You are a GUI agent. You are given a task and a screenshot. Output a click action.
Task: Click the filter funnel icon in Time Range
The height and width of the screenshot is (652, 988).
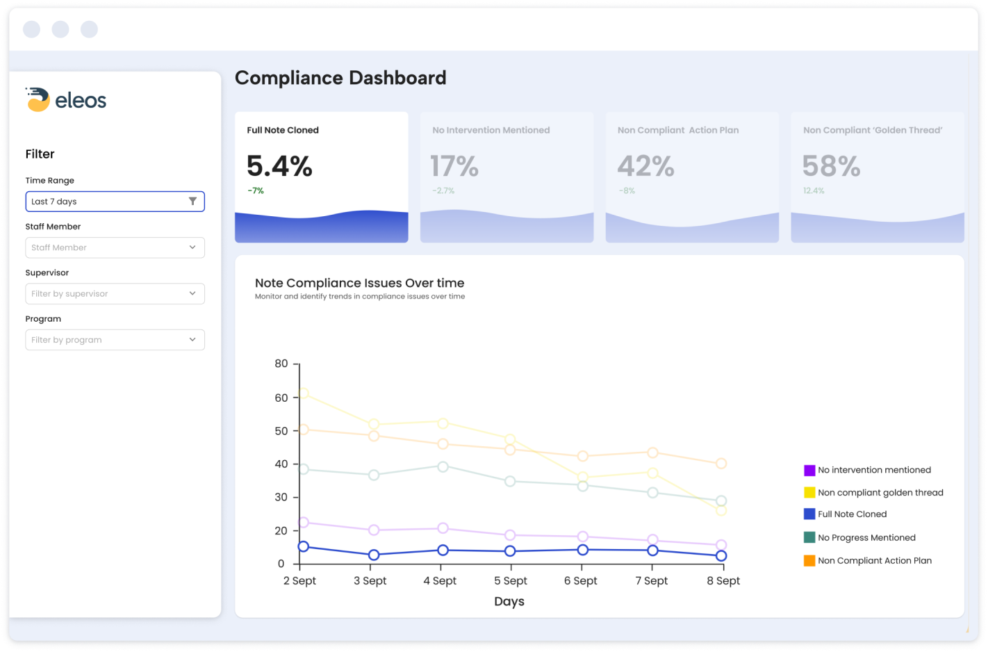point(192,201)
